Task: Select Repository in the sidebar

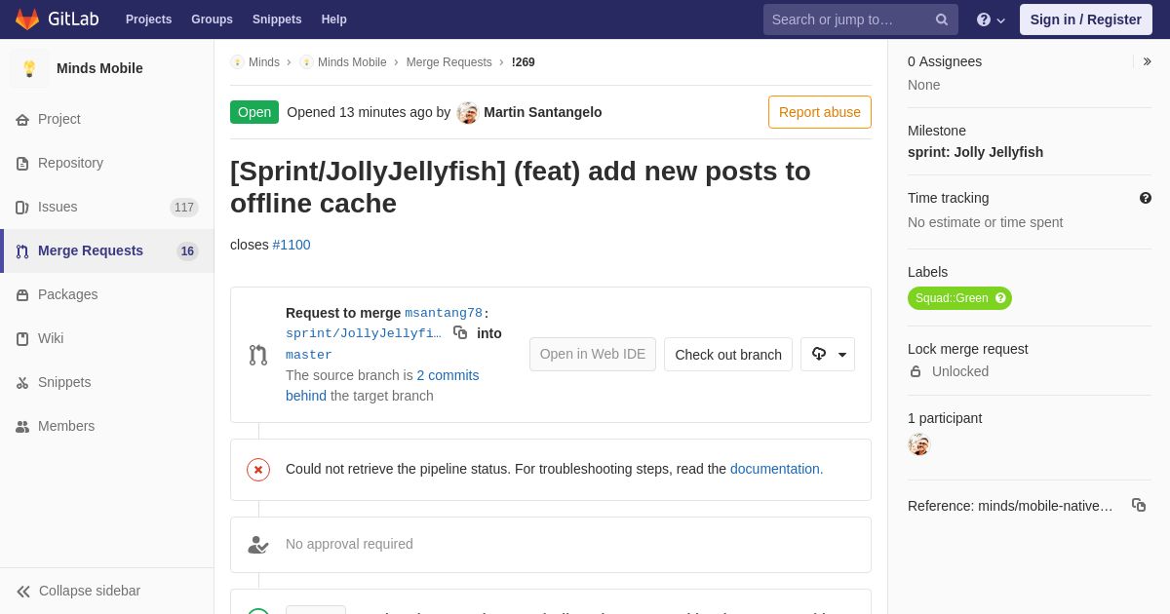Action: coord(107,164)
